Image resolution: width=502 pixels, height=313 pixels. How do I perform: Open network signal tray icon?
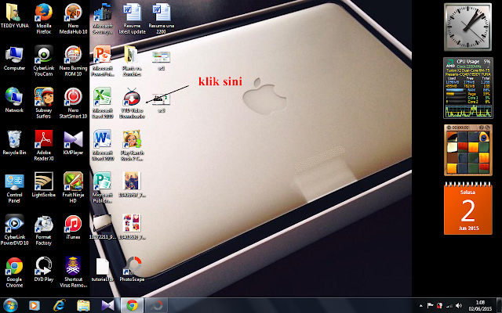[449, 306]
